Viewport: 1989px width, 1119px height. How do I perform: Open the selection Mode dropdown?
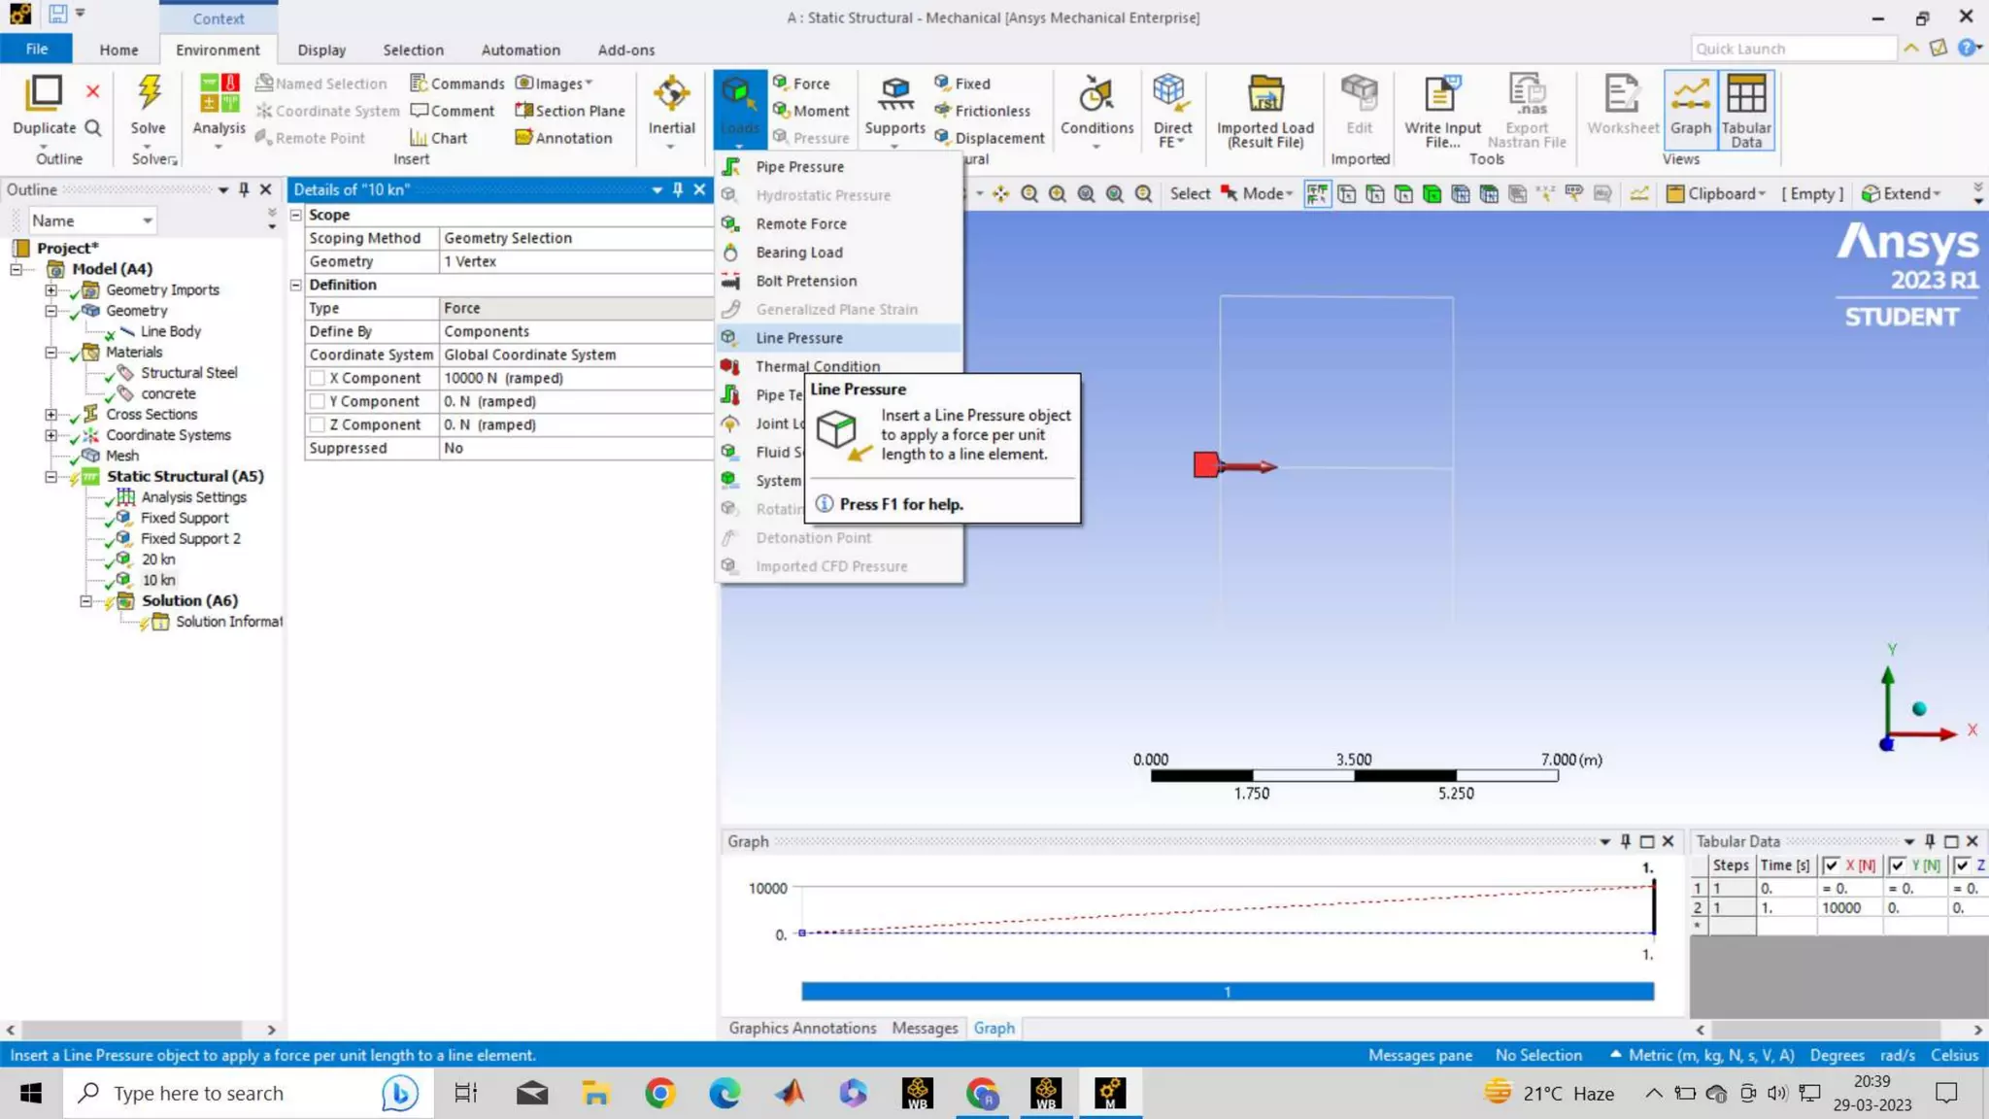pyautogui.click(x=1257, y=194)
